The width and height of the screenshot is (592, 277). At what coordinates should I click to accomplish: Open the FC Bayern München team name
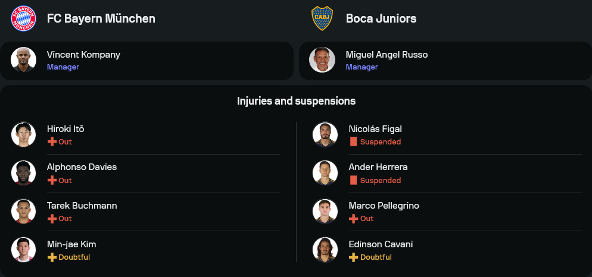101,18
